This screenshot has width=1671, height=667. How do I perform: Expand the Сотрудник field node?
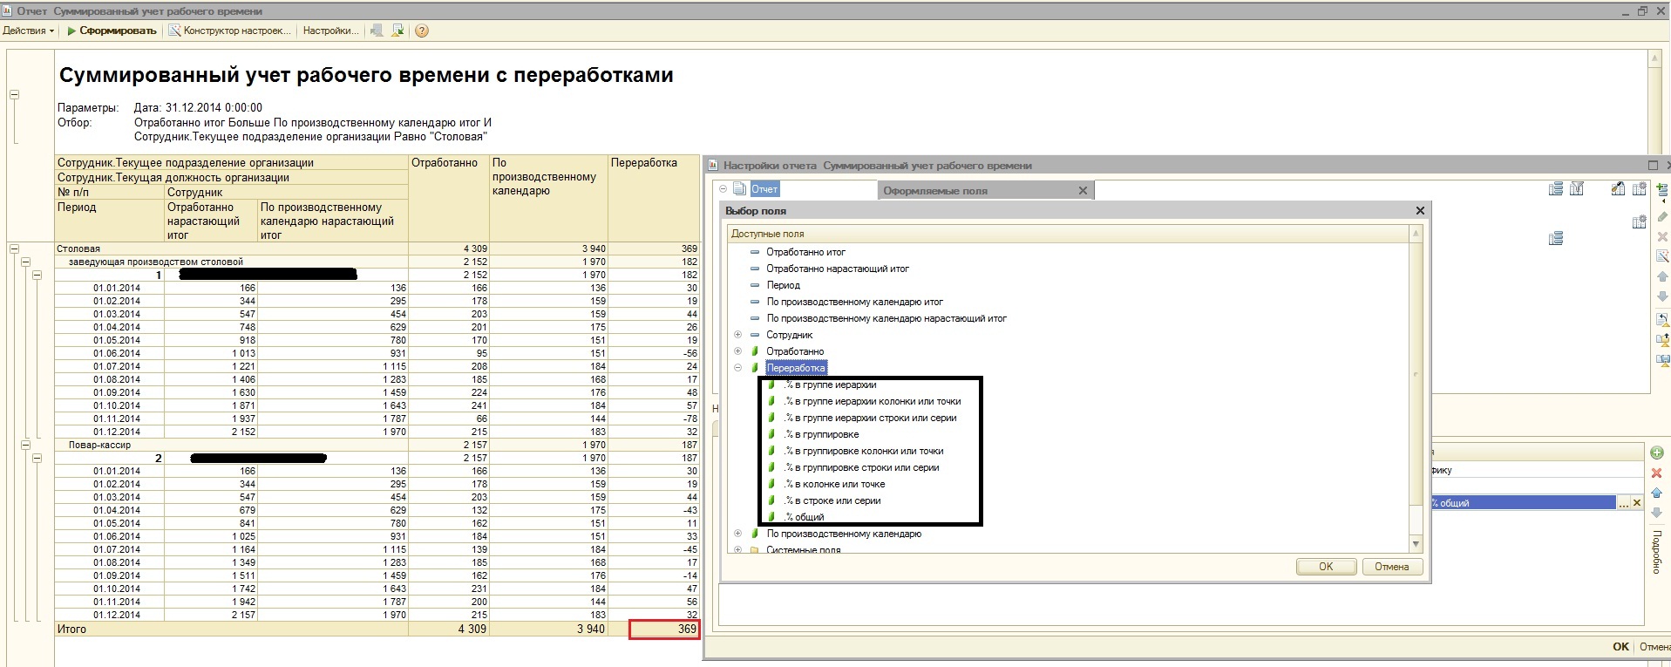pos(737,335)
